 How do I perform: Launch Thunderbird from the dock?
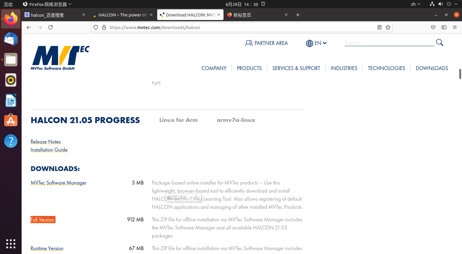click(11, 39)
